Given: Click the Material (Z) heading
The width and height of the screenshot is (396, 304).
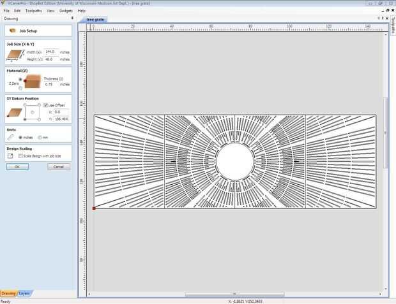Looking at the screenshot, I should click(x=17, y=71).
